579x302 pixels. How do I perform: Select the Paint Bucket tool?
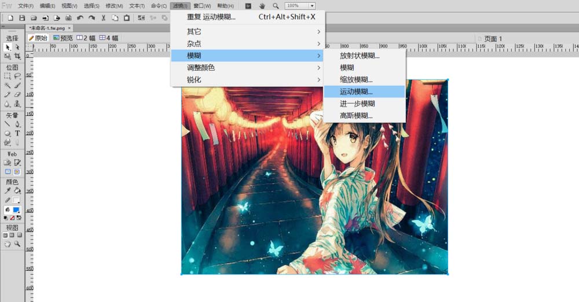pyautogui.click(x=17, y=190)
